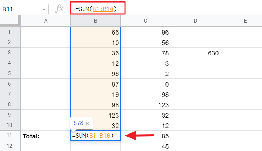Select column D header
The image size is (262, 151).
click(x=195, y=21)
